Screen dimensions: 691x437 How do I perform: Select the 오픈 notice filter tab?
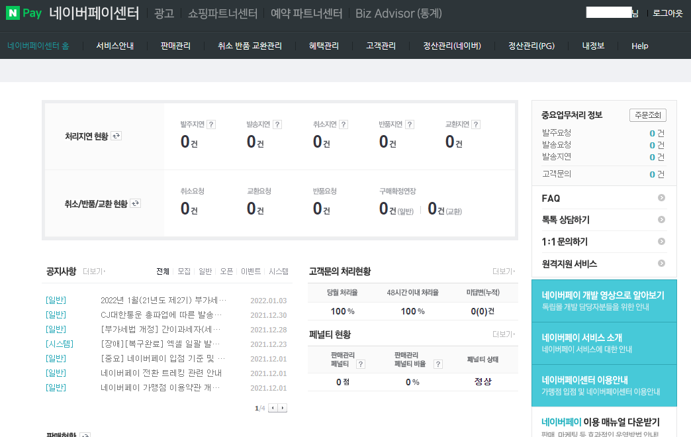(x=226, y=271)
